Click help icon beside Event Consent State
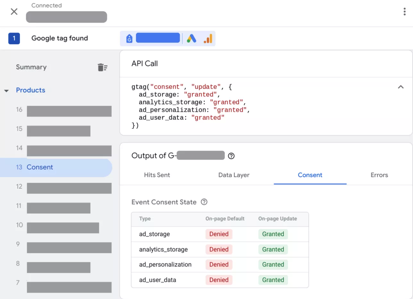The image size is (413, 299). coord(204,202)
